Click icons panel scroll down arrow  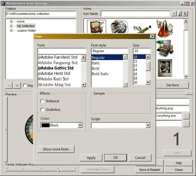[186, 76]
